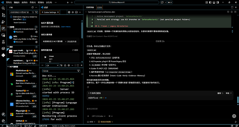Viewport: 239px width, 127px height.
Task: Clear the output panel log
Action: pos(61,65)
